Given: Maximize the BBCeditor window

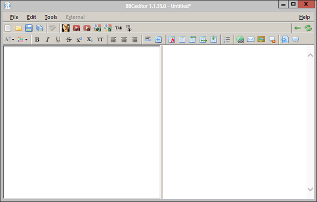Looking at the screenshot, I should (293, 4).
